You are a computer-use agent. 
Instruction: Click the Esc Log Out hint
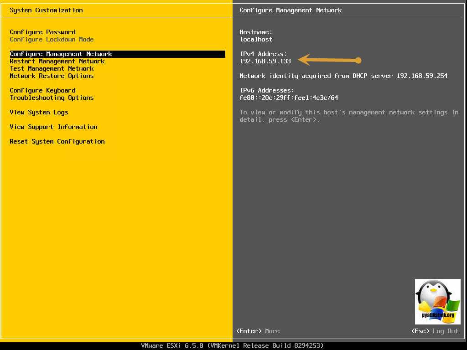coord(434,331)
